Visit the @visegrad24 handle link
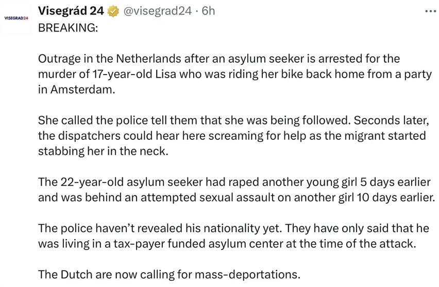 (158, 11)
